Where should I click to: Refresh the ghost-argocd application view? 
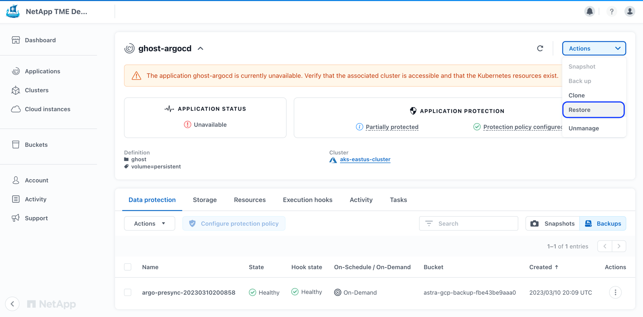coord(540,48)
